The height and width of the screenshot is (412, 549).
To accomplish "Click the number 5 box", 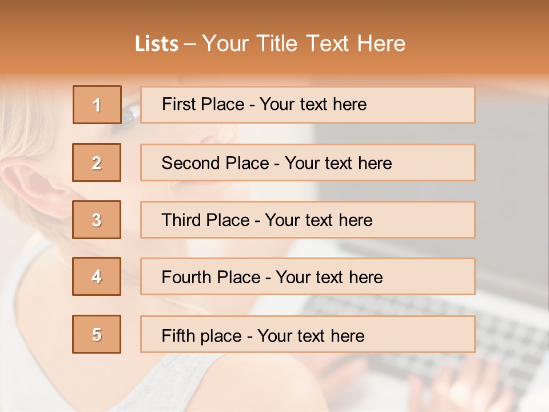I will 97,334.
